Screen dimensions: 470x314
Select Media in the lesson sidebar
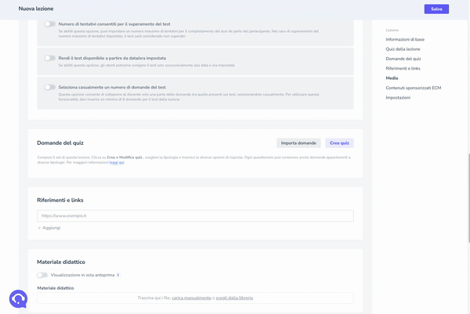pyautogui.click(x=392, y=78)
